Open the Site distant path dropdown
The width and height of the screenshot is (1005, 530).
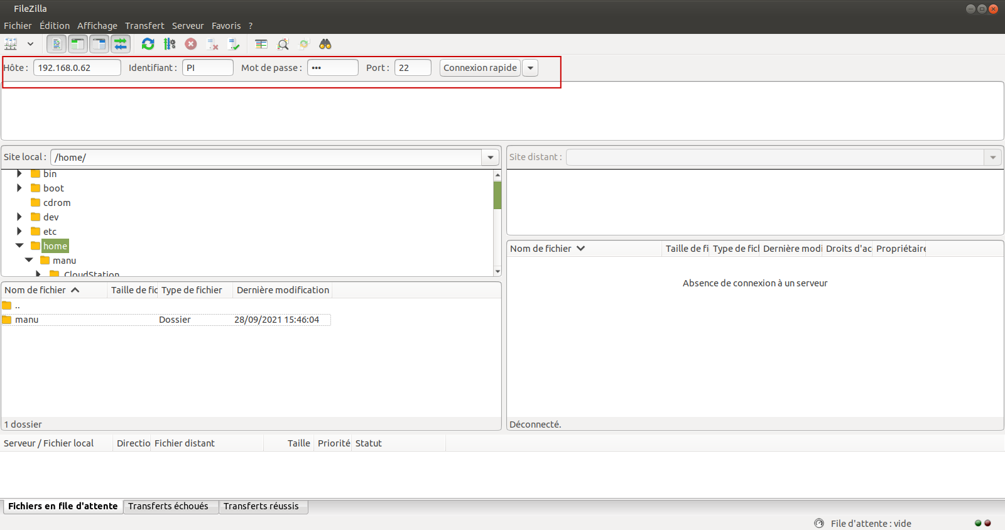tap(993, 157)
